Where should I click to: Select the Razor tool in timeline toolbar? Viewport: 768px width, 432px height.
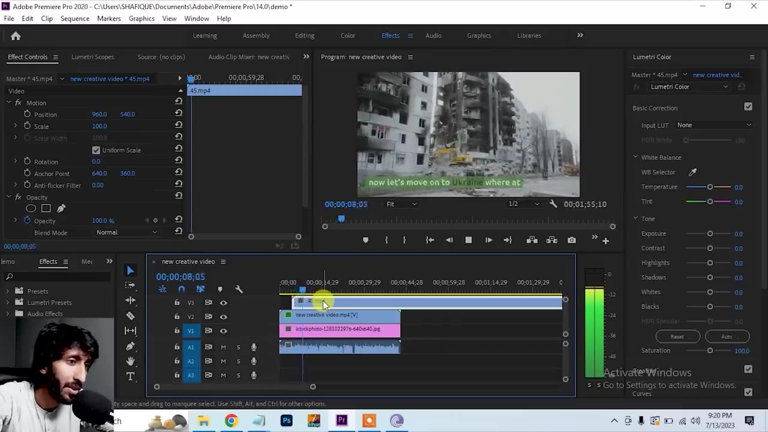point(130,316)
